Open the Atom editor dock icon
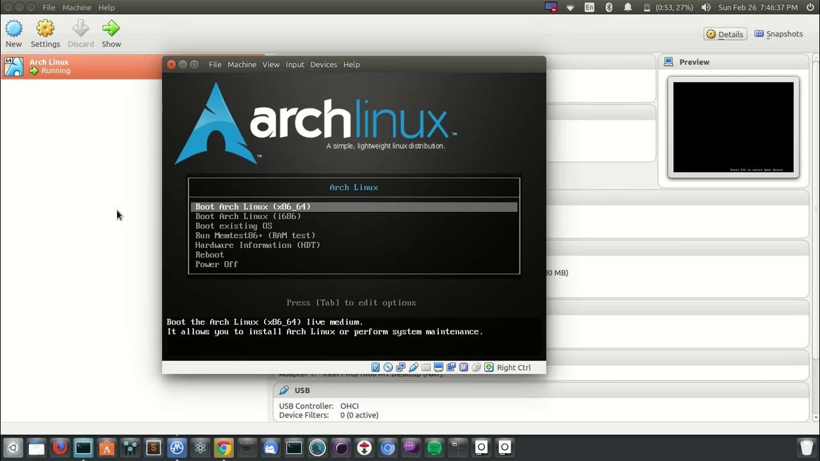Screen dimensions: 820x461 click(200, 448)
